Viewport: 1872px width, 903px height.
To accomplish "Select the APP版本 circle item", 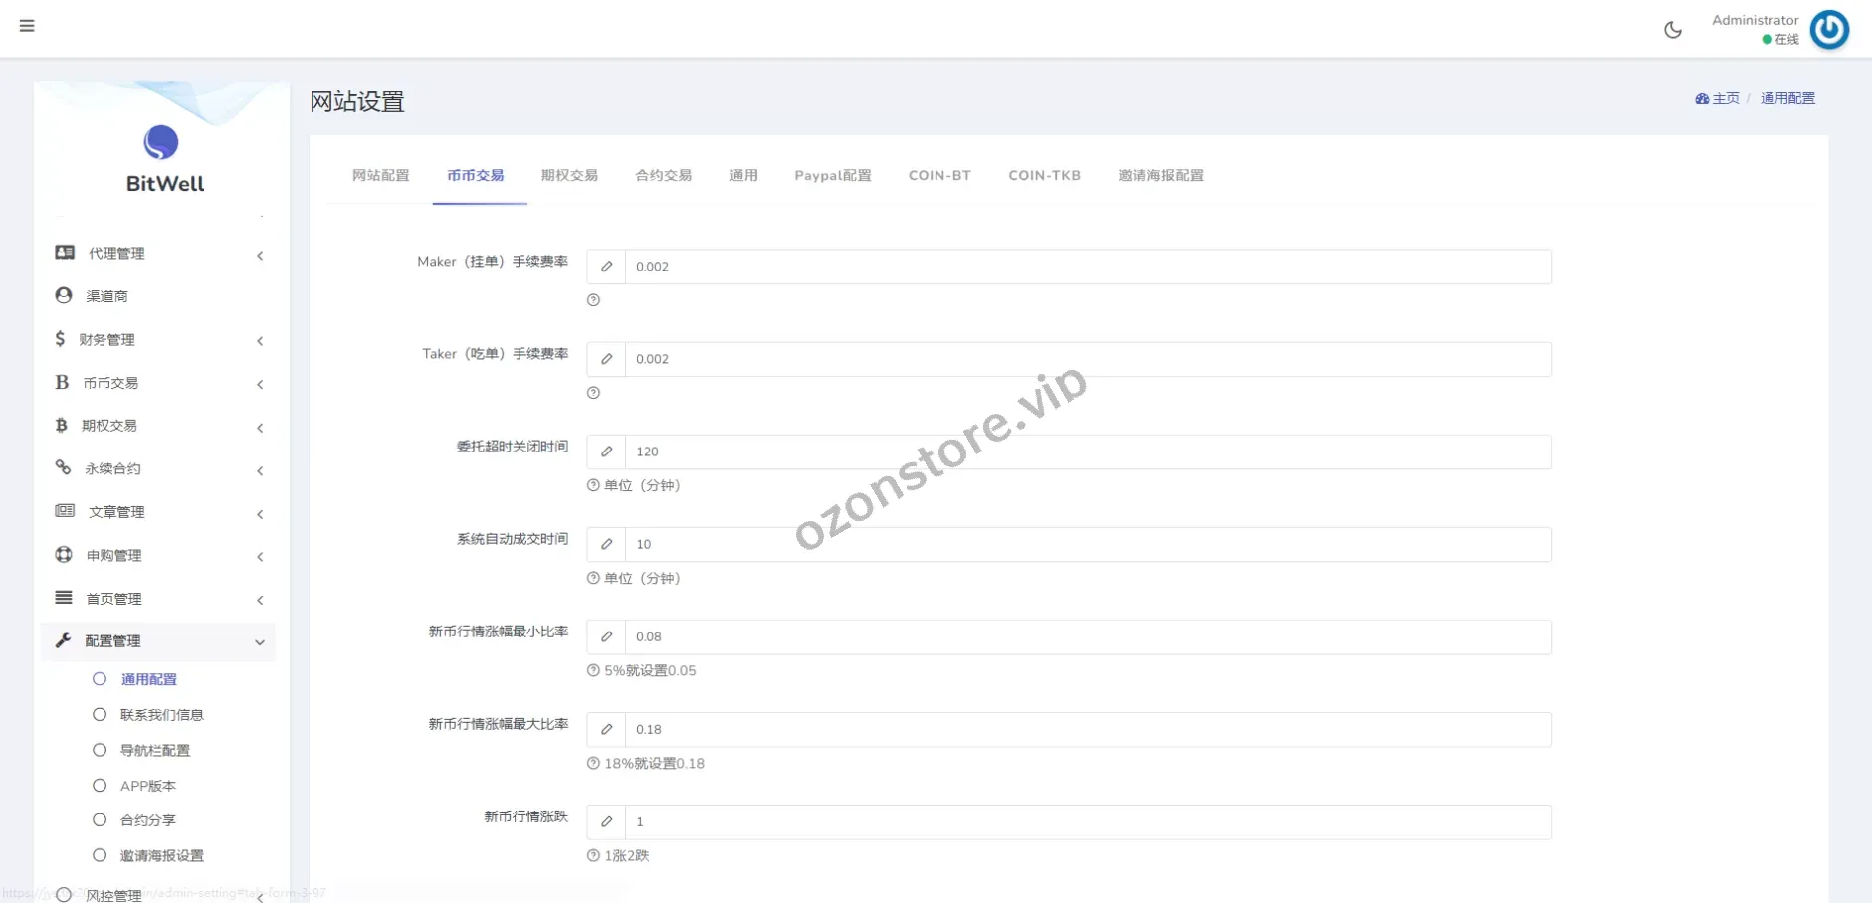I will [100, 786].
